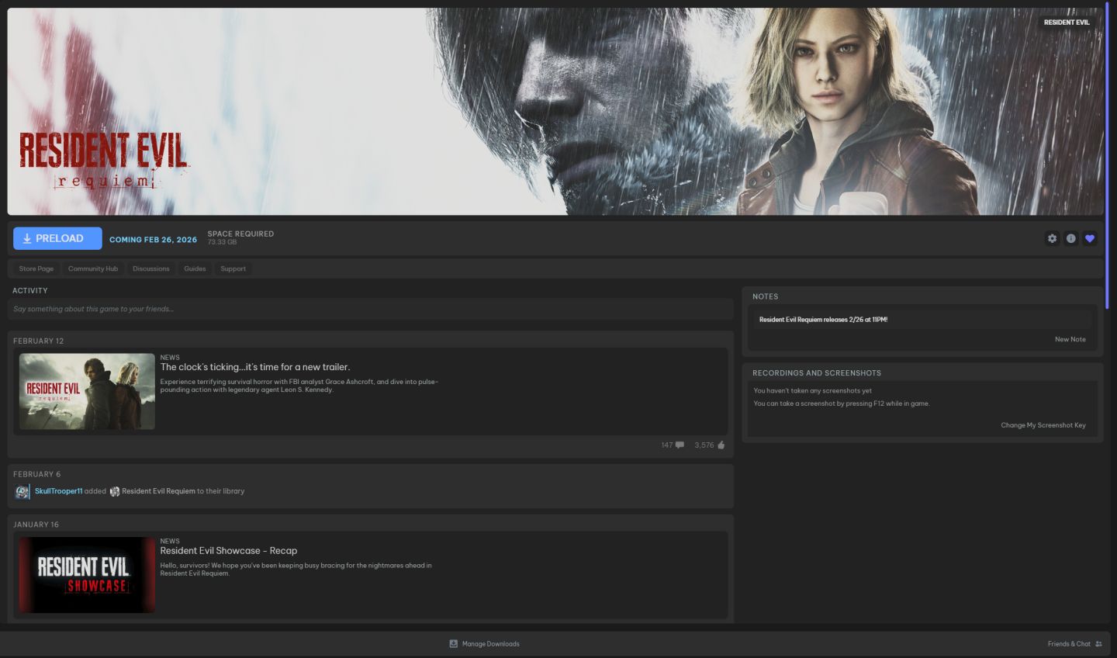
Task: View SkullTrooper11's avatar
Action: pos(22,491)
